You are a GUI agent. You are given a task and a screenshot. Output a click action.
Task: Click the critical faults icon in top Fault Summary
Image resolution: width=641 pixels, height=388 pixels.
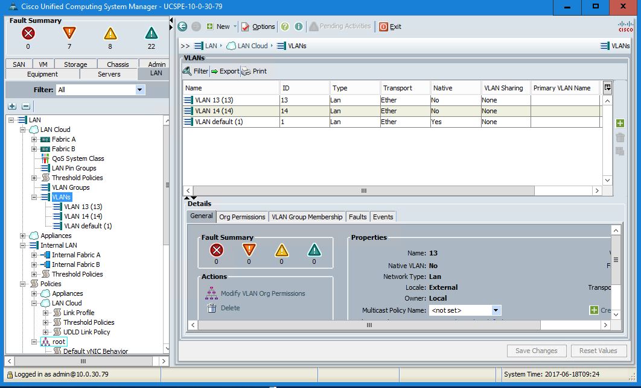pos(28,34)
